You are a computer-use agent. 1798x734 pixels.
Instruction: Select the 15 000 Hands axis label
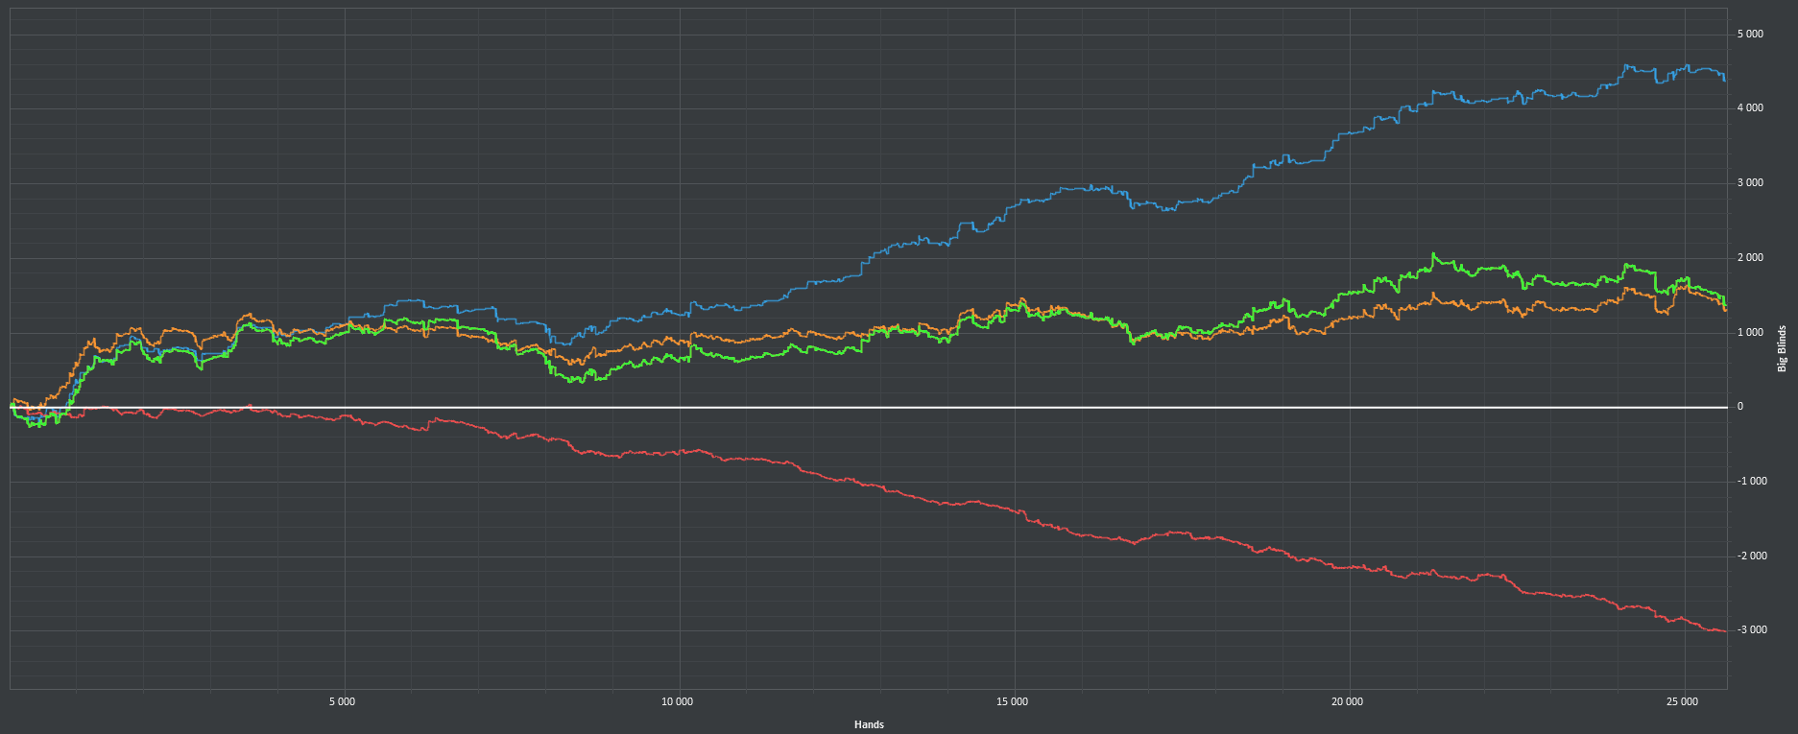pos(1013,702)
